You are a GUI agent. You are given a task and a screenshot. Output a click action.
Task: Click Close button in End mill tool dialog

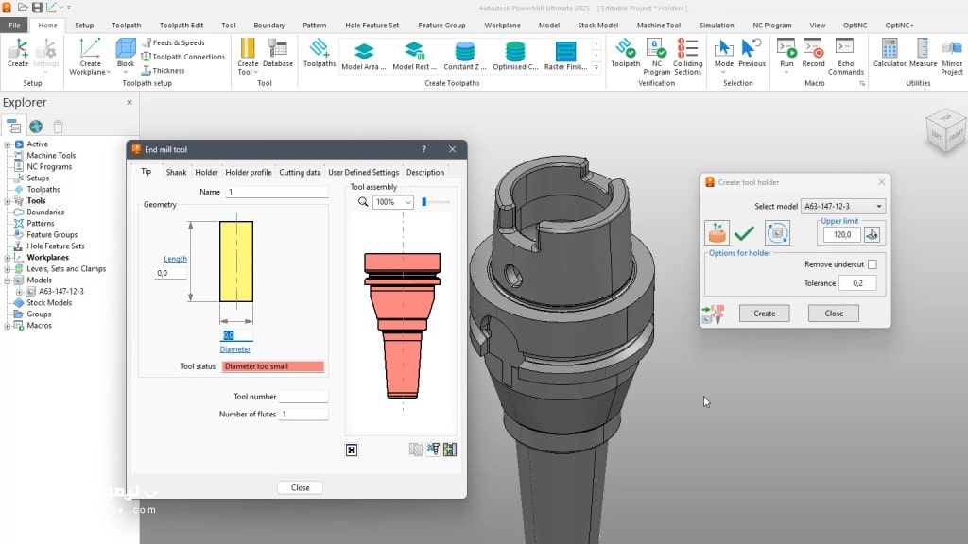point(300,487)
